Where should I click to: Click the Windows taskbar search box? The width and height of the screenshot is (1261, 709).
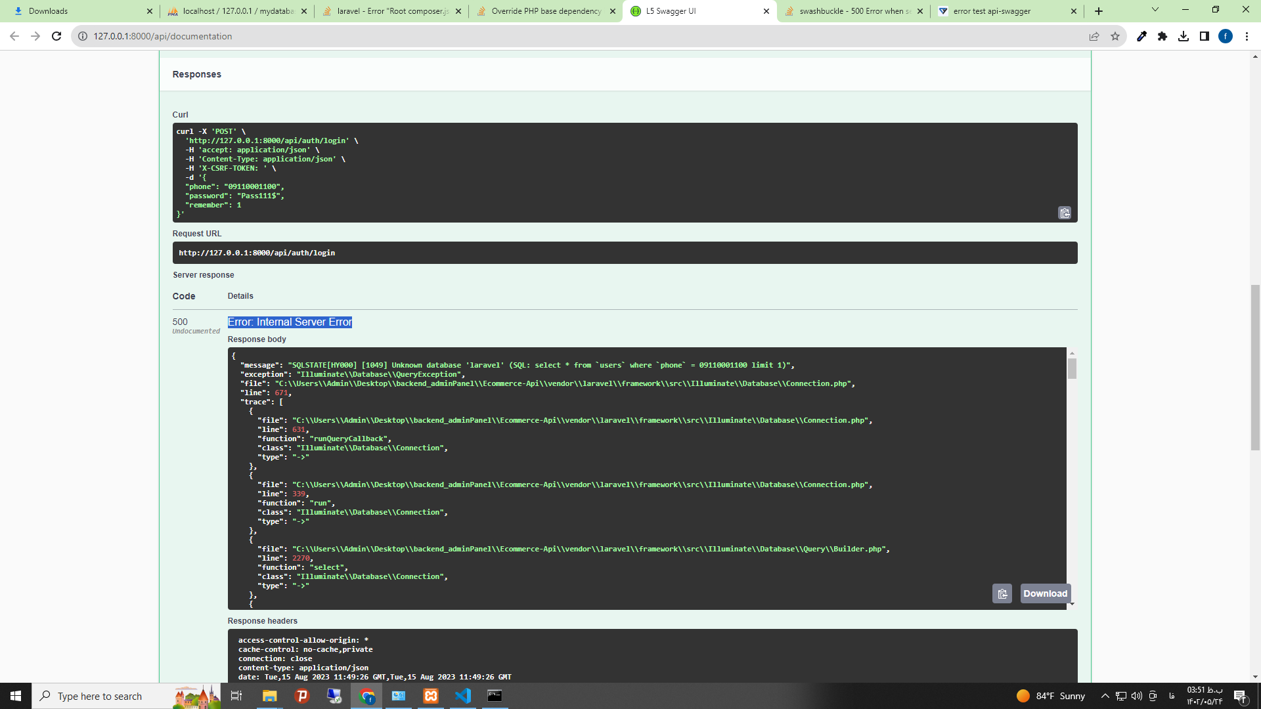tap(99, 696)
